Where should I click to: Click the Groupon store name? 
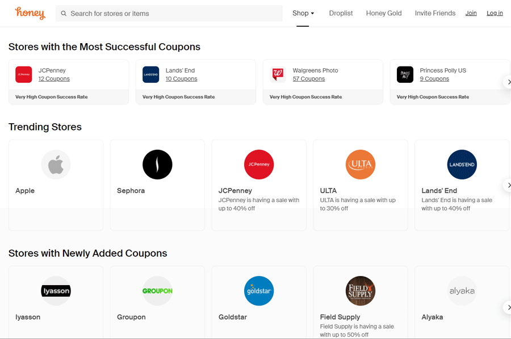click(x=131, y=317)
